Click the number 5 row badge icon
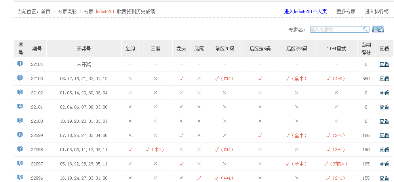 [x=20, y=121]
